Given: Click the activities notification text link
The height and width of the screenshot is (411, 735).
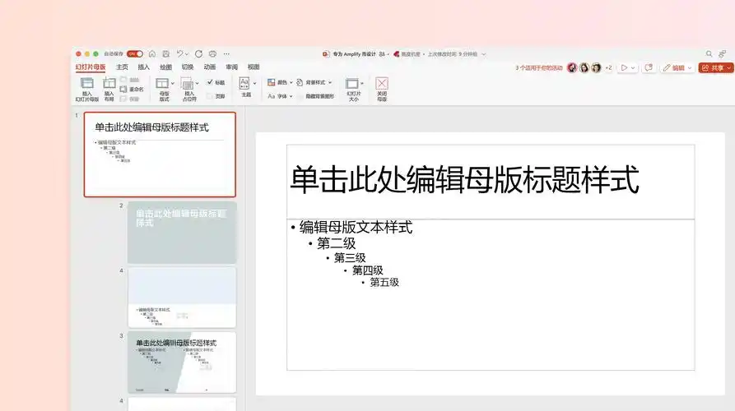Looking at the screenshot, I should point(539,68).
